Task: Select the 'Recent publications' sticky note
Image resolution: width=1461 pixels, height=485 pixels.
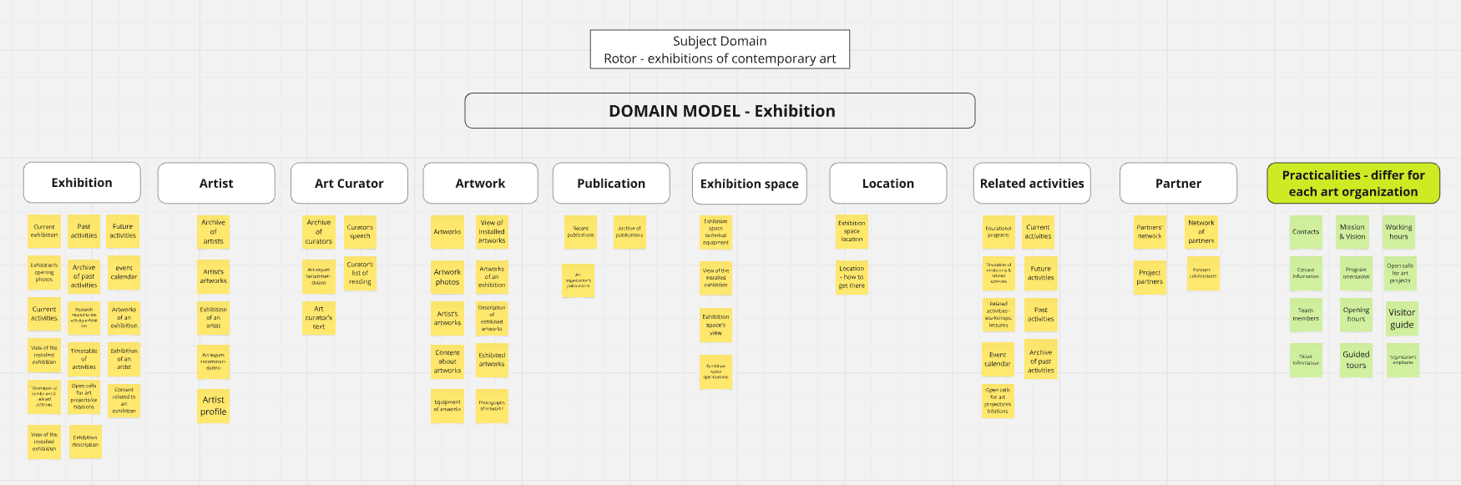Action: (580, 232)
